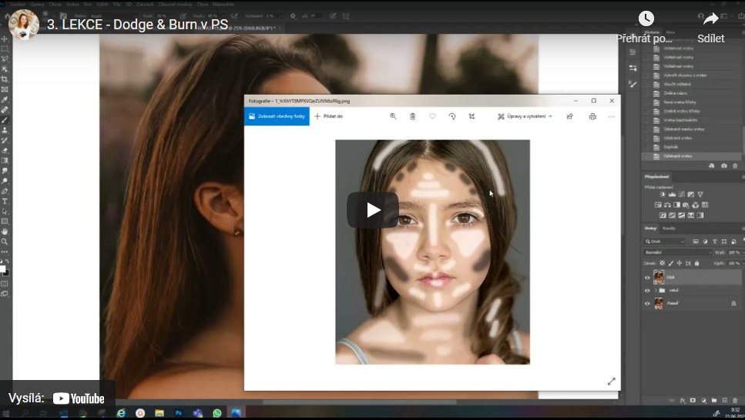Screen dimensions: 745x420
Task: Open WhatsApp from Windows taskbar
Action: click(x=217, y=413)
